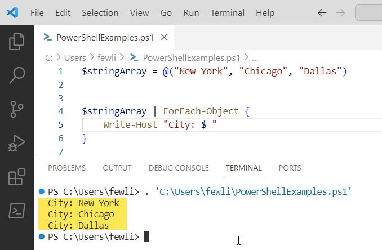The width and height of the screenshot is (382, 250).
Task: Click the closing brace on line 6
Action: (x=85, y=139)
